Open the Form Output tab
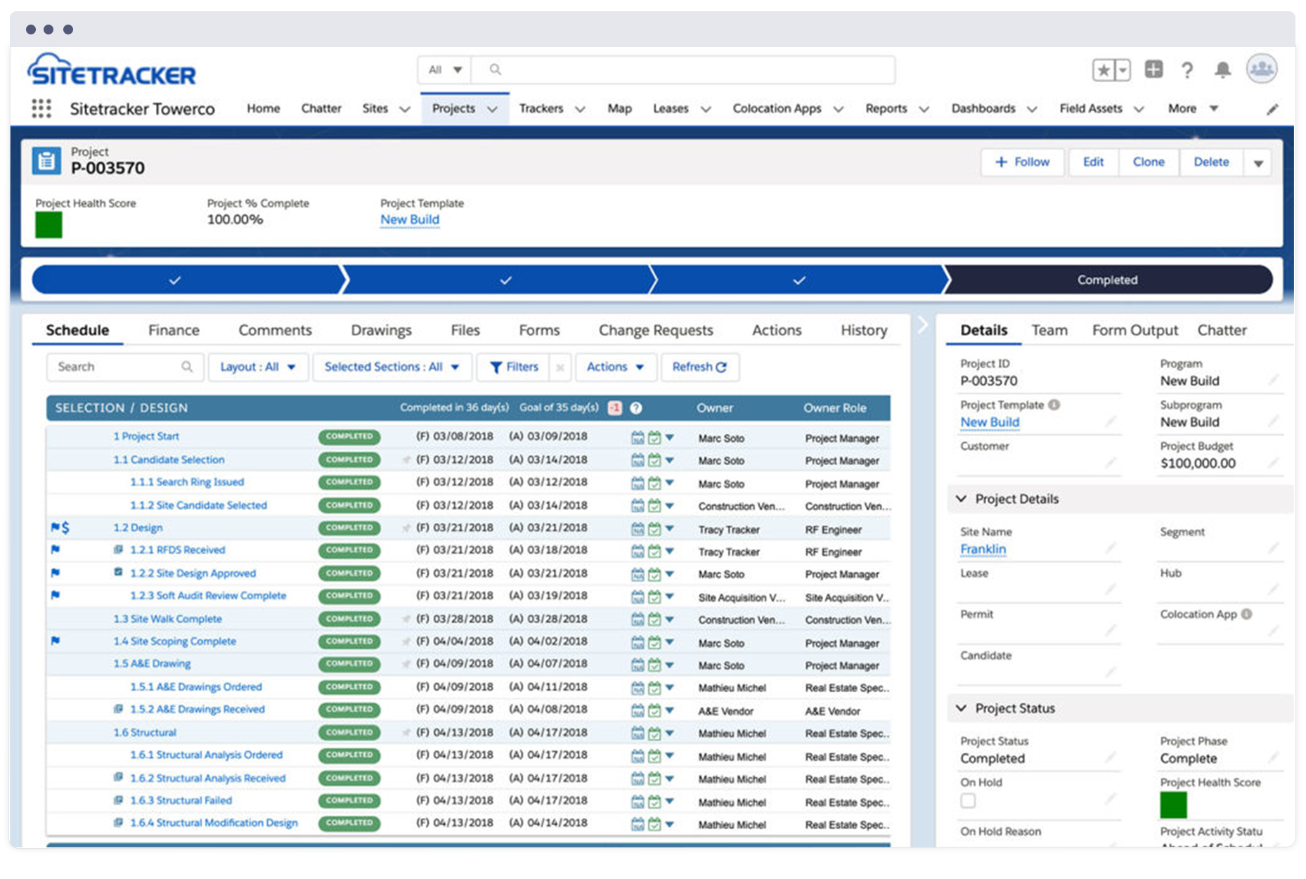Image resolution: width=1306 pixels, height=879 pixels. tap(1134, 330)
